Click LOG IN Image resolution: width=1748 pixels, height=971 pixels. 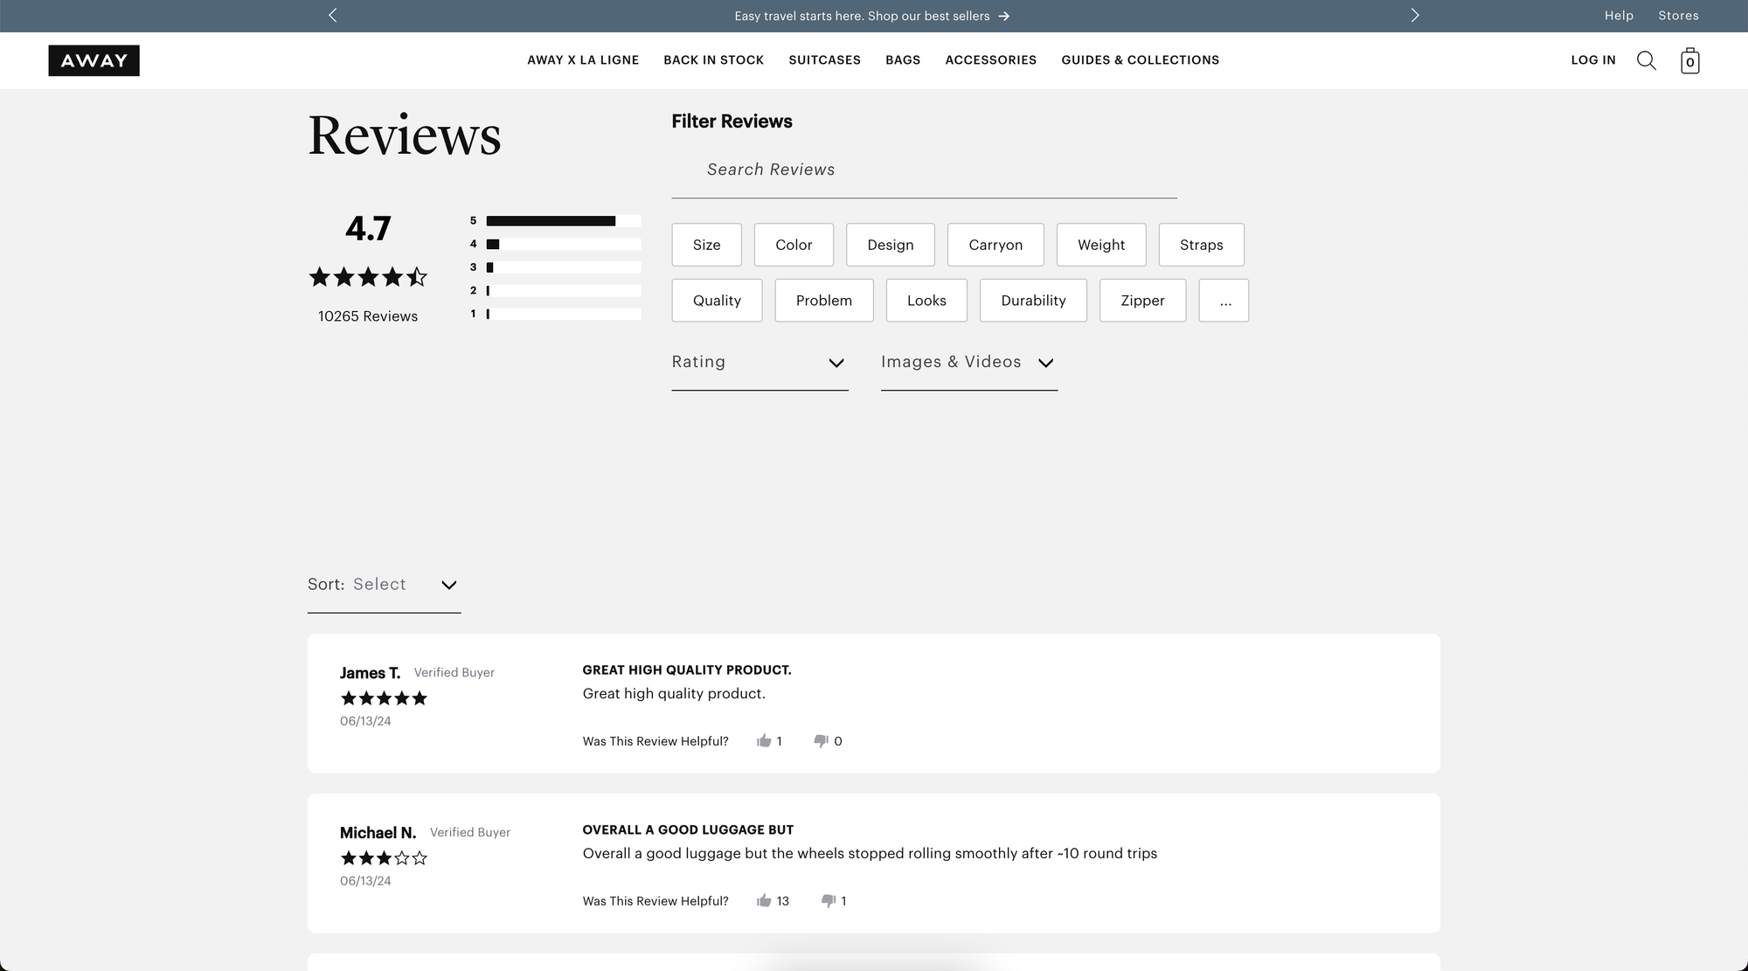1592,60
